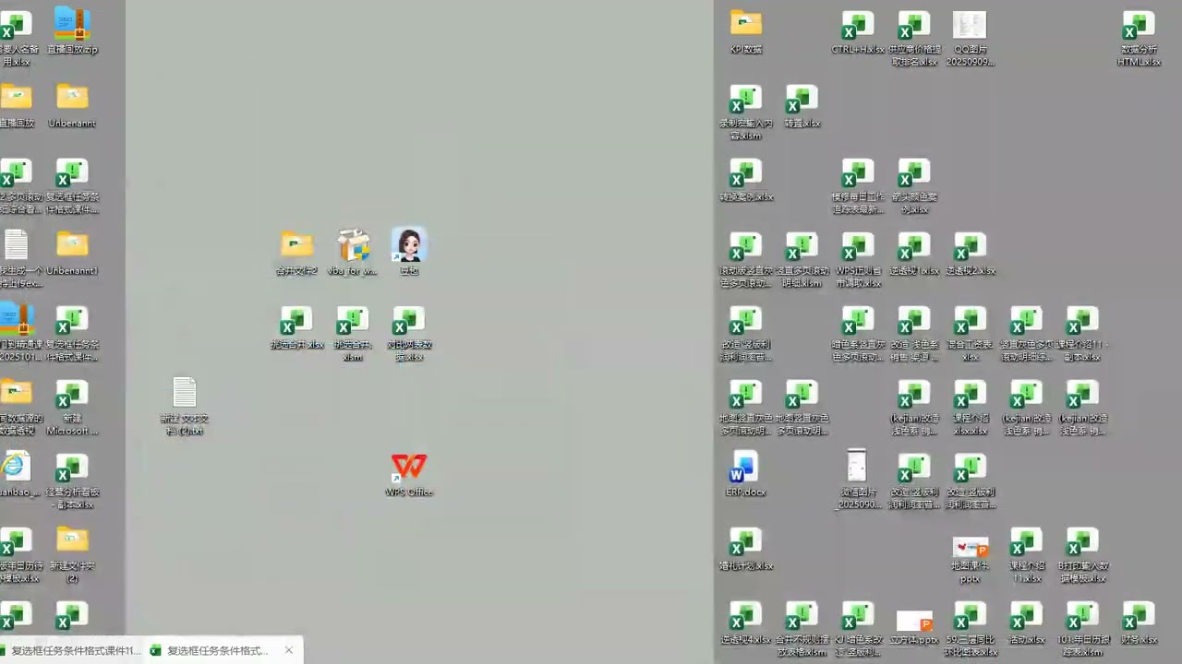Image resolution: width=1182 pixels, height=664 pixels.
Task: Open the 箭头颜色案例.xlsx file
Action: pos(914,185)
